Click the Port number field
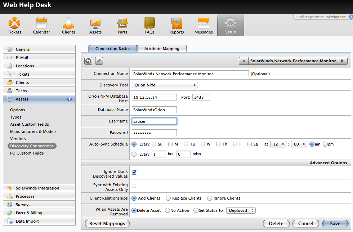The image size is (353, 232). click(x=201, y=97)
